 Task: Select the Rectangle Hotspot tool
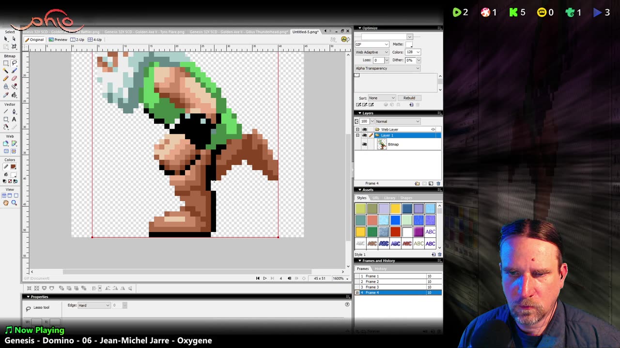point(6,143)
